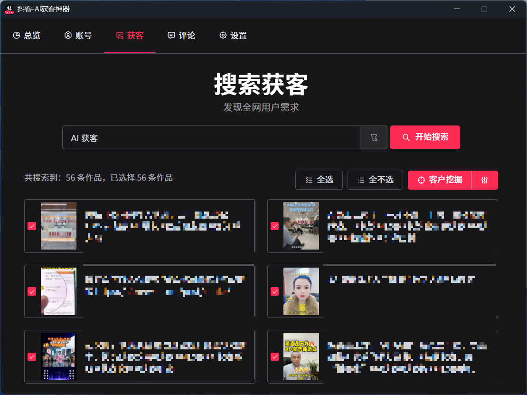The width and height of the screenshot is (527, 395).
Task: Open the filter funnel icon beside search box
Action: [374, 137]
